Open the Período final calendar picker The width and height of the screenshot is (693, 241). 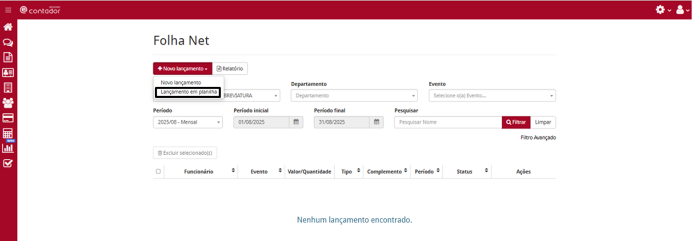click(377, 122)
